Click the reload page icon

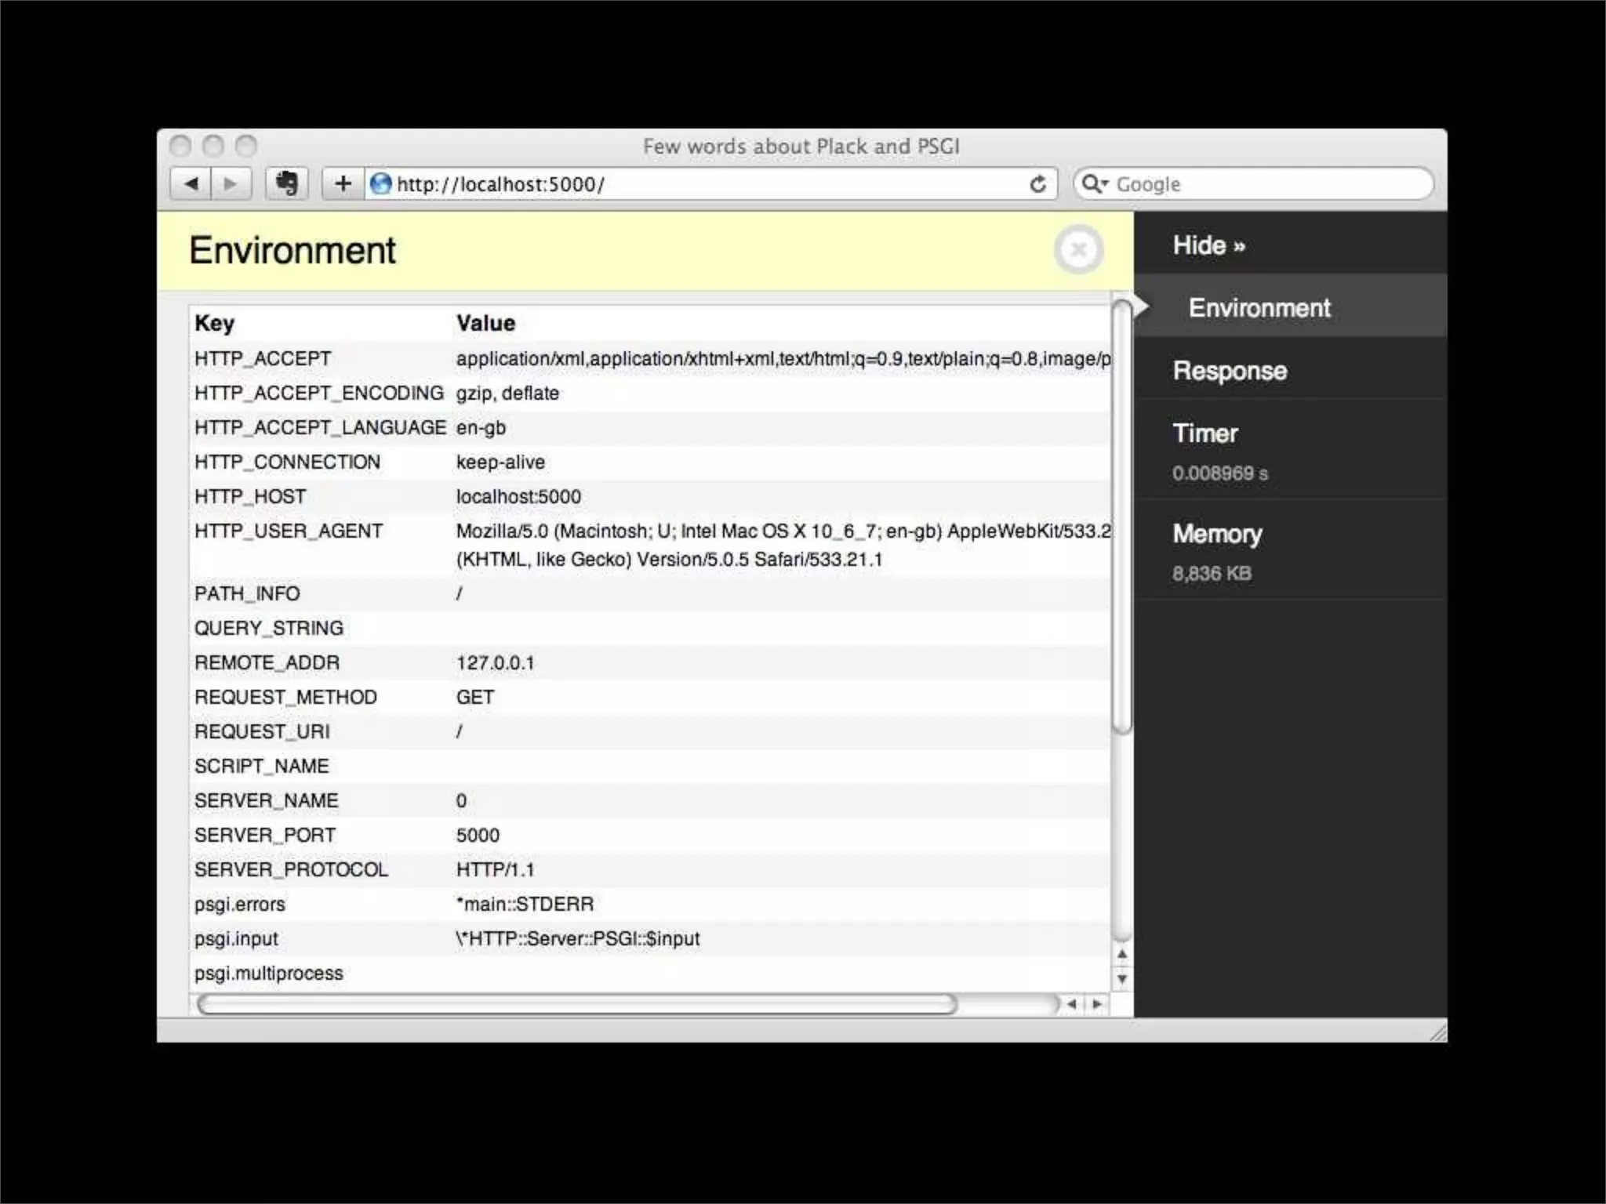tap(1037, 184)
